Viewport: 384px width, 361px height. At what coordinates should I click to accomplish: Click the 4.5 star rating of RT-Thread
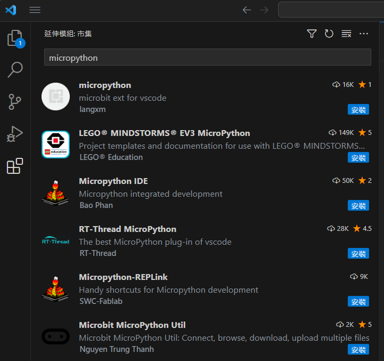coord(362,229)
